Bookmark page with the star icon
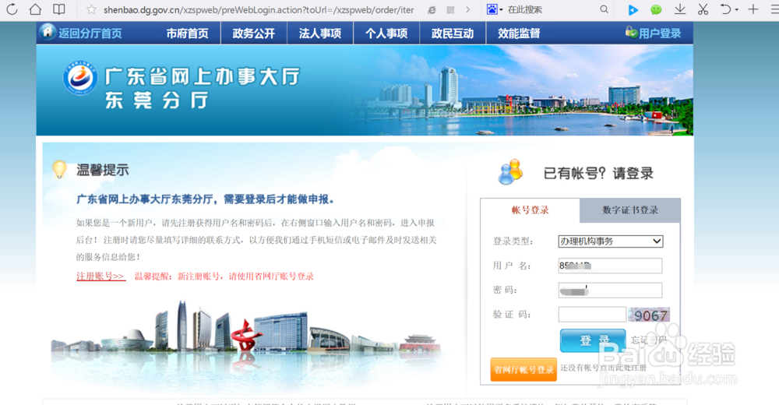The width and height of the screenshot is (779, 405). point(91,9)
